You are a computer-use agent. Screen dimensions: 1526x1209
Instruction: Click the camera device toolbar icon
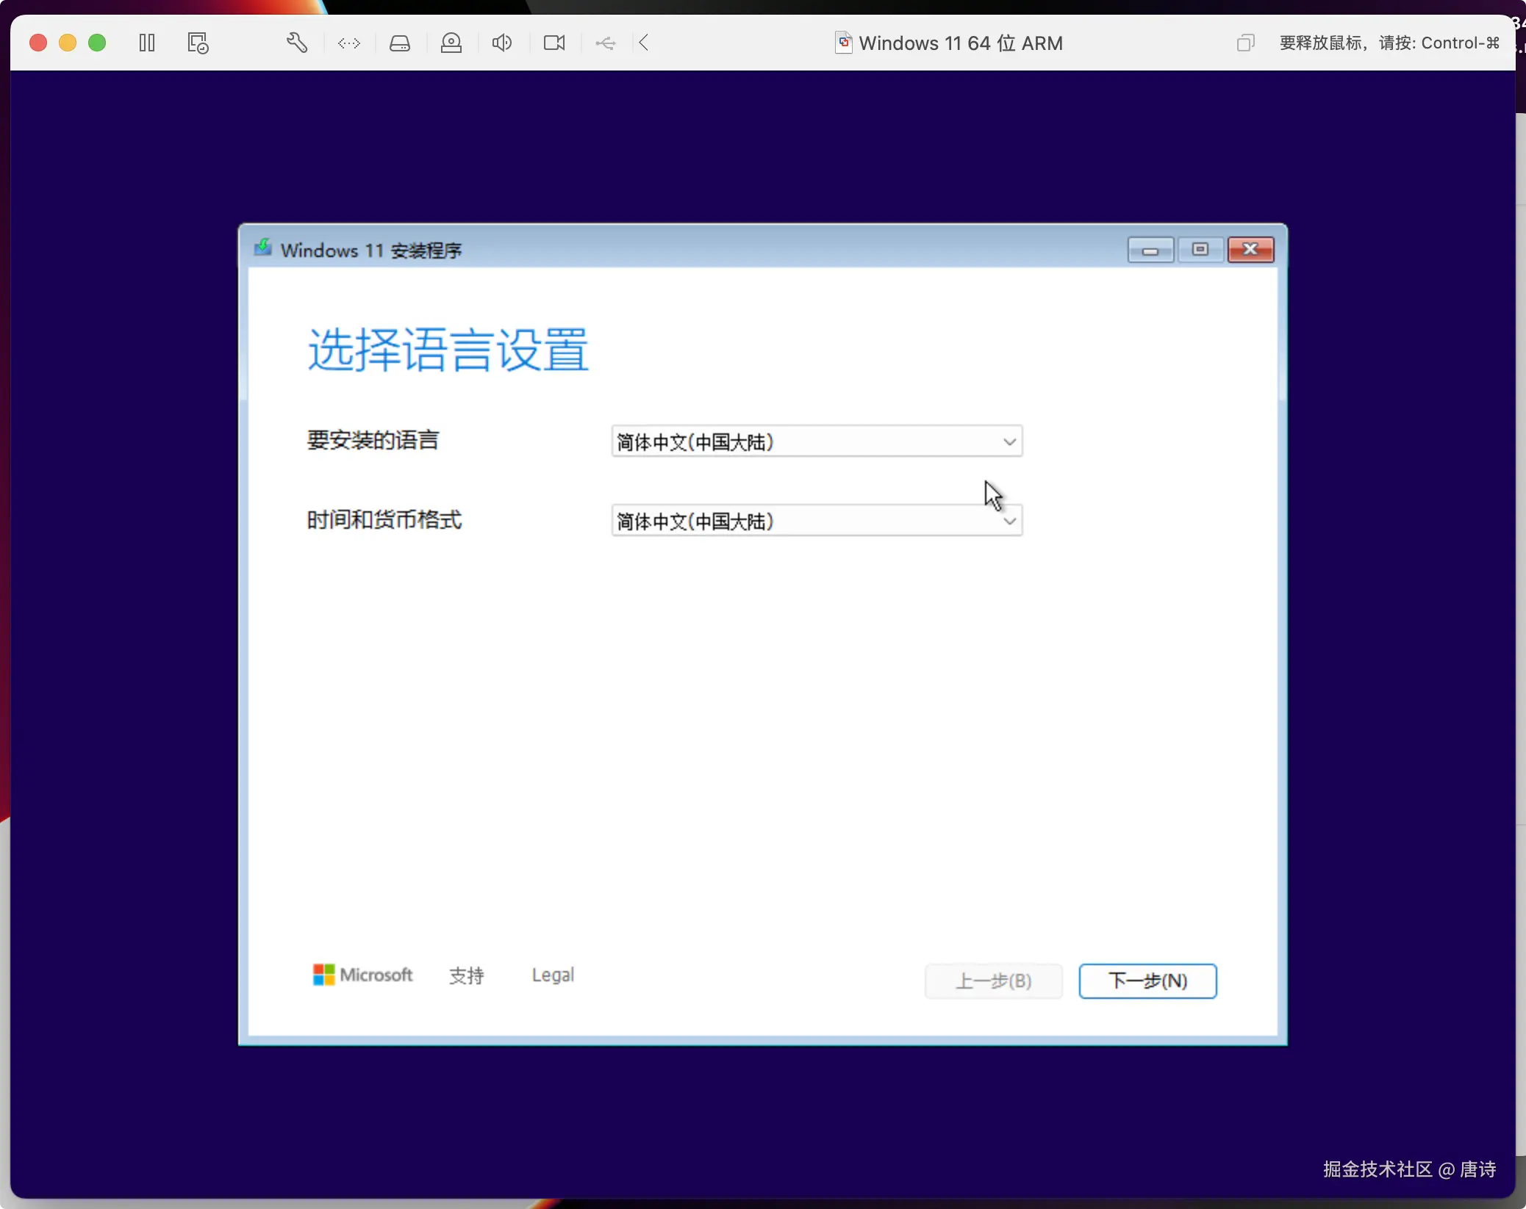[554, 43]
